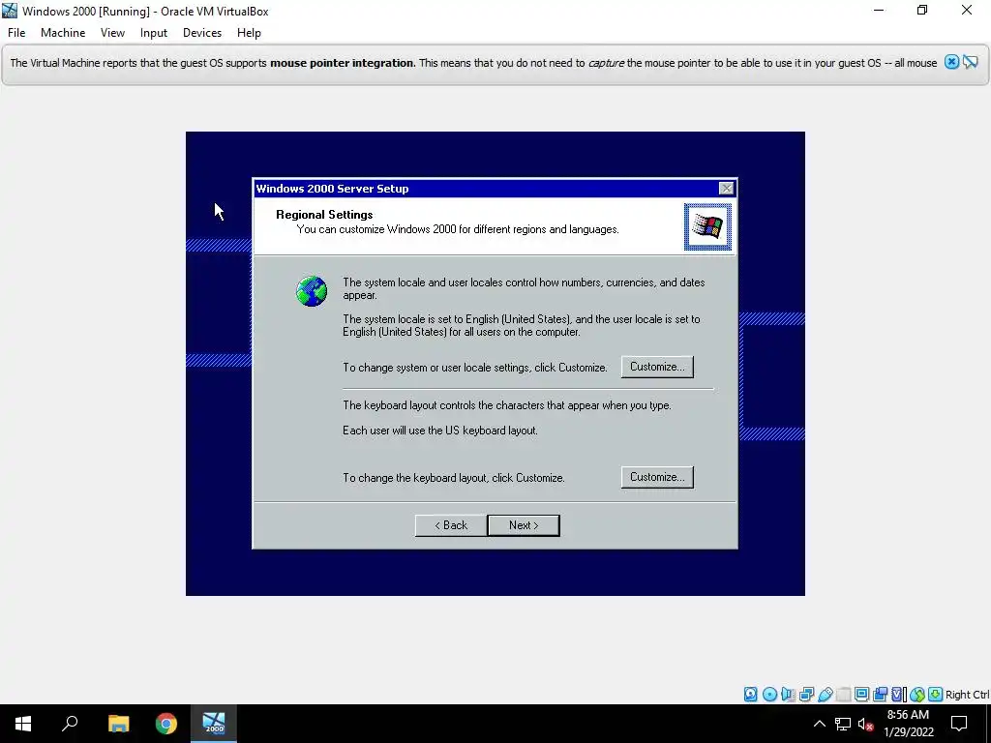
Task: Click the Right Ctrl host key label
Action: tap(967, 695)
